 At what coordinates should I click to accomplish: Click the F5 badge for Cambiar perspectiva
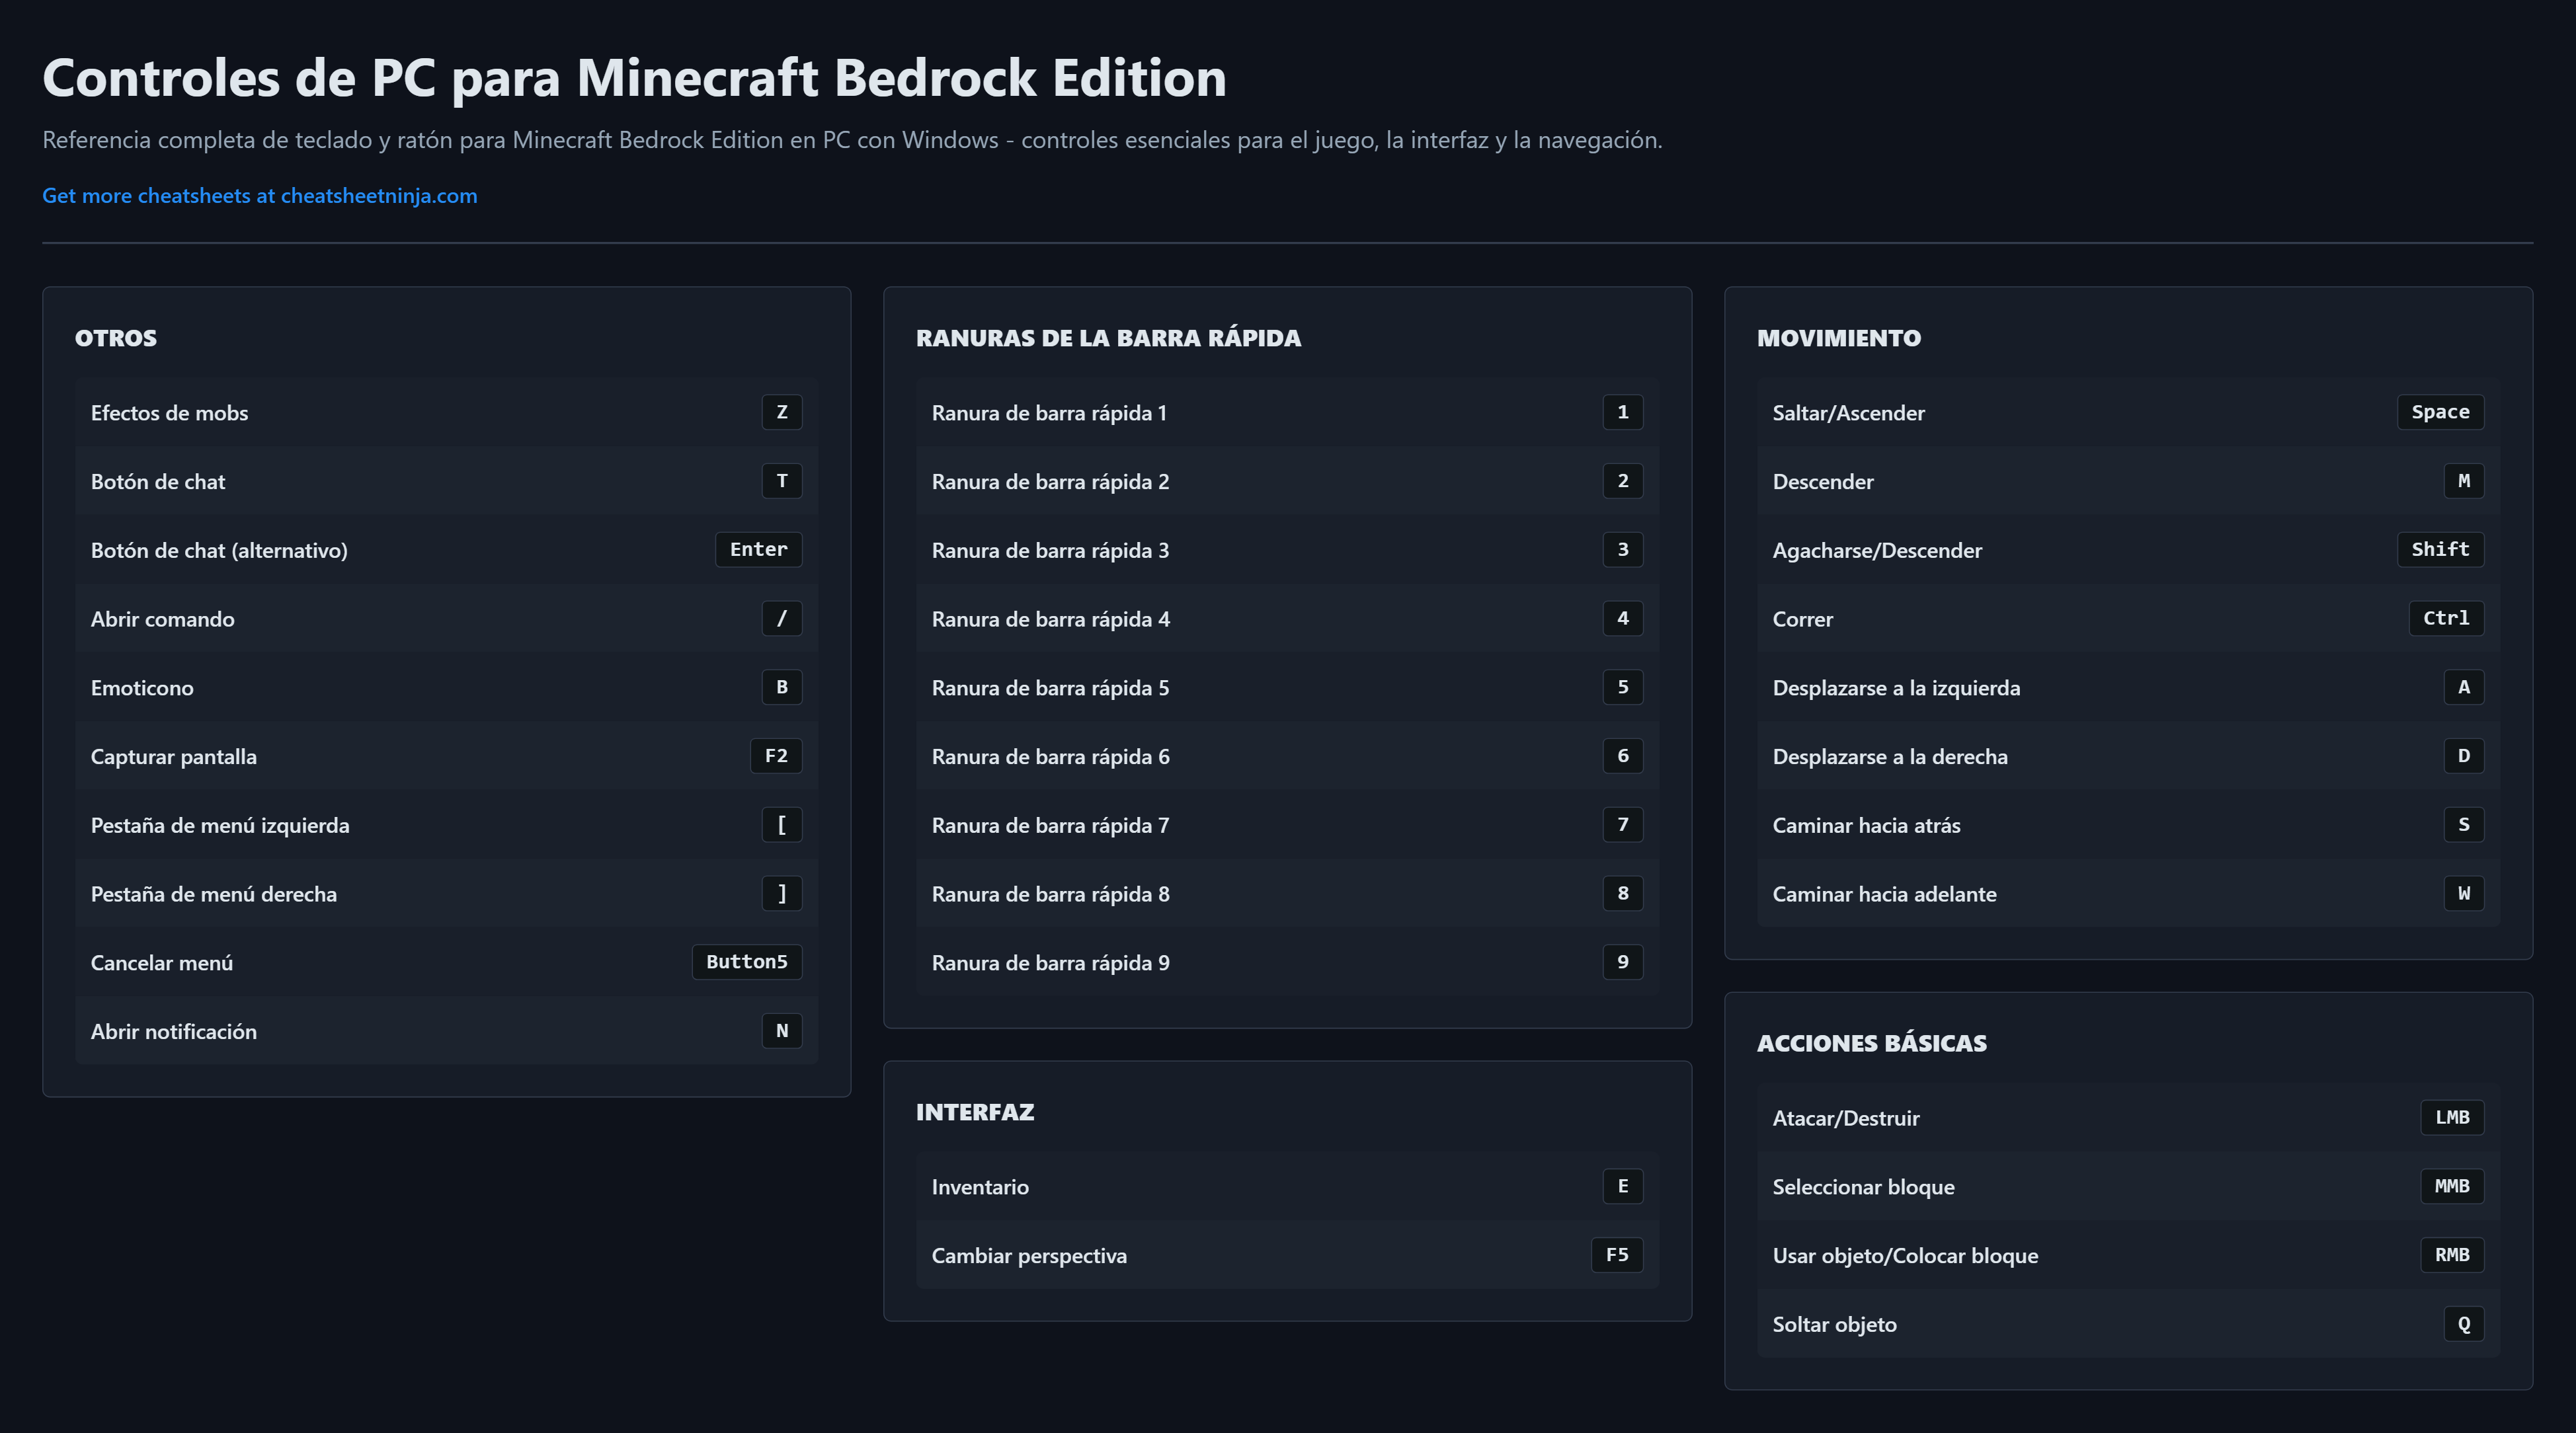(x=1616, y=1255)
